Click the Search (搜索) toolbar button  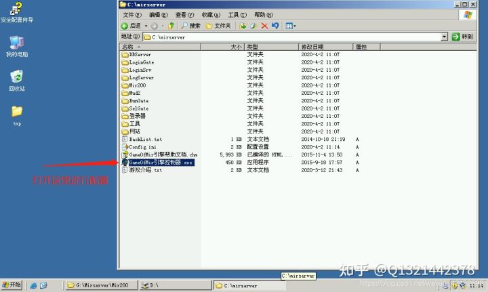click(190, 26)
